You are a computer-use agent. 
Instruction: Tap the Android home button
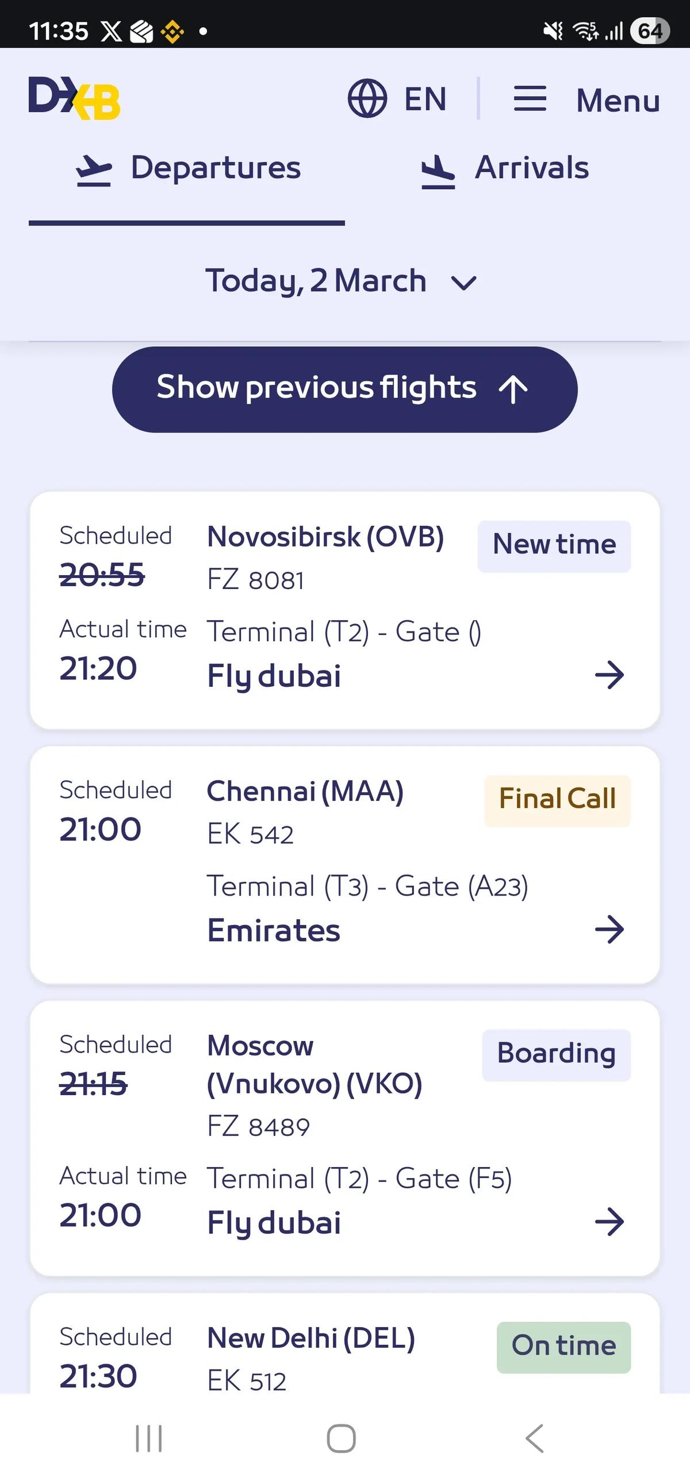342,1439
